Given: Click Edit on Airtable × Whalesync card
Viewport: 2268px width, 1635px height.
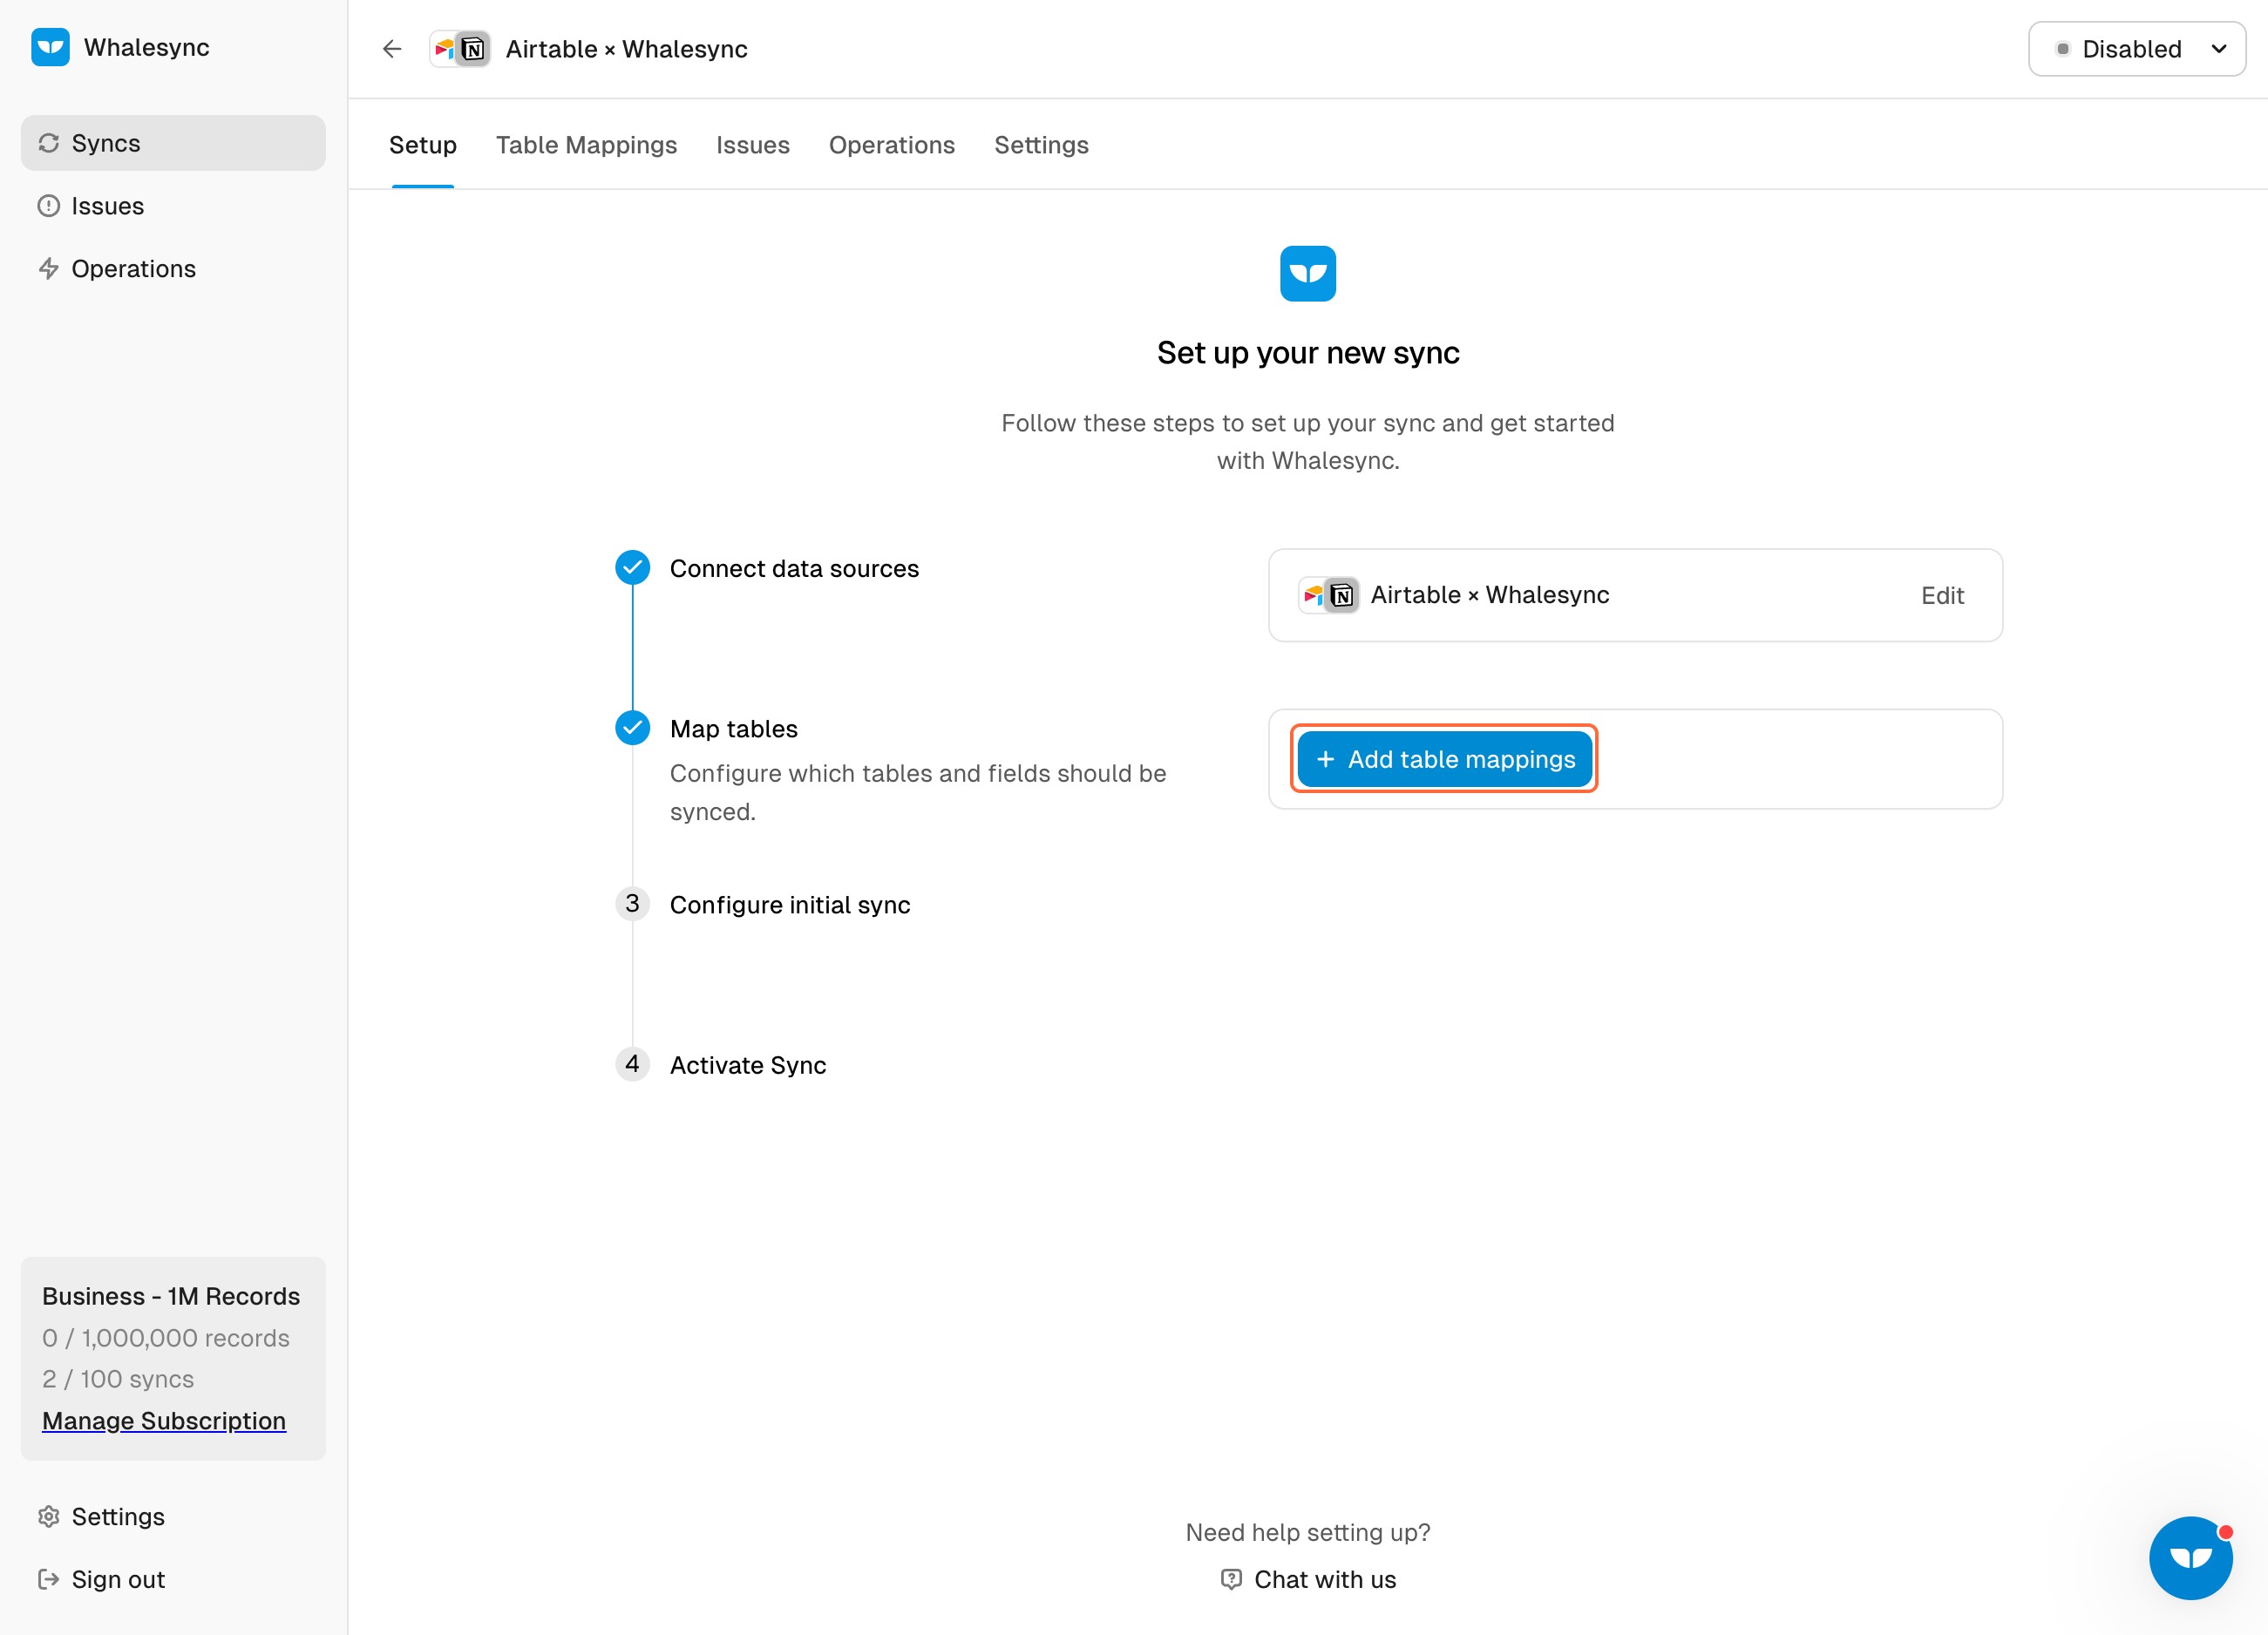Looking at the screenshot, I should (1942, 595).
